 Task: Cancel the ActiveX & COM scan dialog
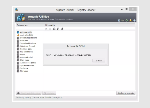click(99, 61)
